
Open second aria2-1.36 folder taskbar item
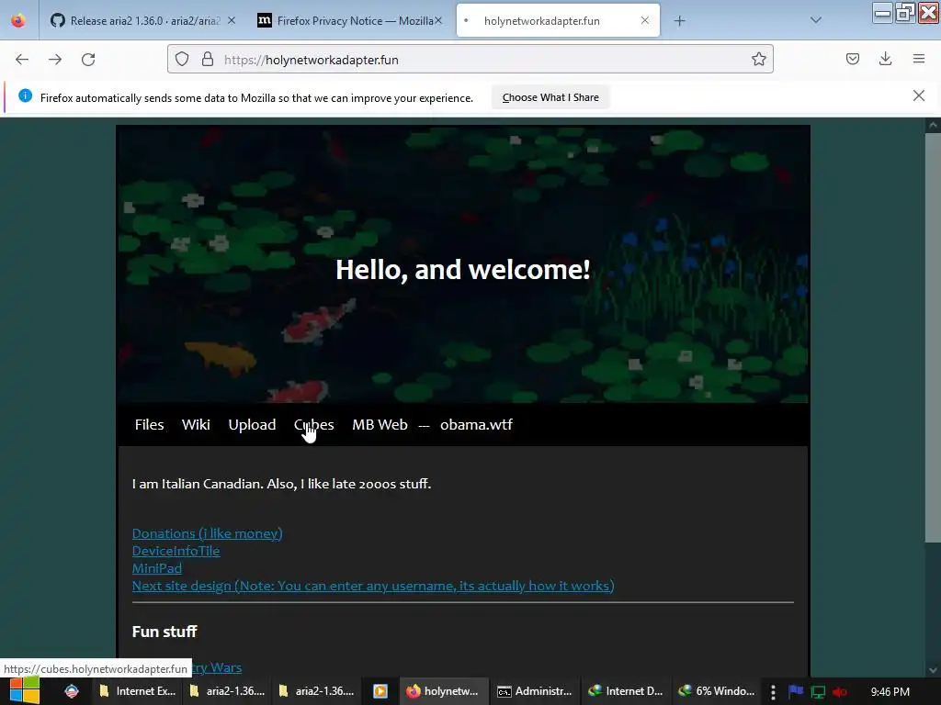pos(316,691)
